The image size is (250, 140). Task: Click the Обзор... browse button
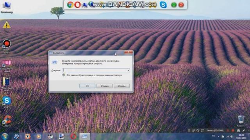[121, 86]
